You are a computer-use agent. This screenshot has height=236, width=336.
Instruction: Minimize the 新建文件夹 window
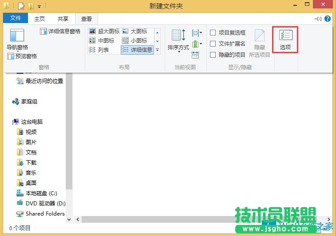(x=295, y=5)
